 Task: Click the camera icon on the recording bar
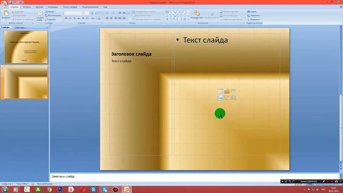tap(336, 181)
